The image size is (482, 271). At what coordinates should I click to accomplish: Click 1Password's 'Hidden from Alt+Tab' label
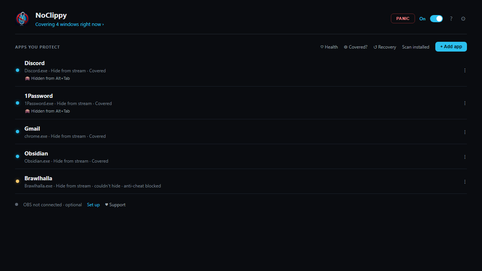47,111
